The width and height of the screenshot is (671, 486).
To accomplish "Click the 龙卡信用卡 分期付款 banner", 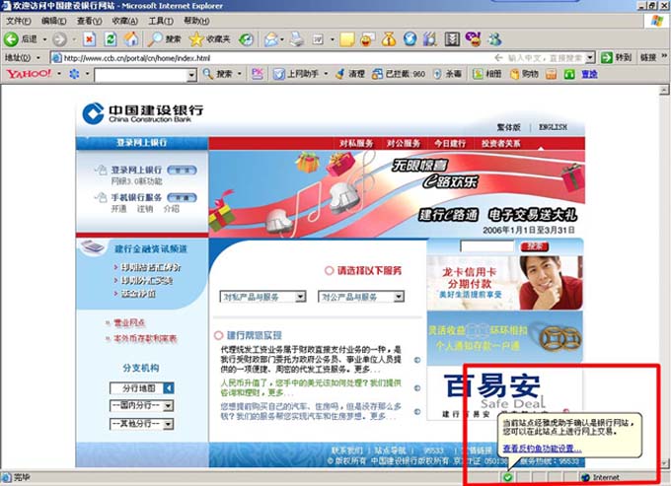I will click(x=505, y=283).
